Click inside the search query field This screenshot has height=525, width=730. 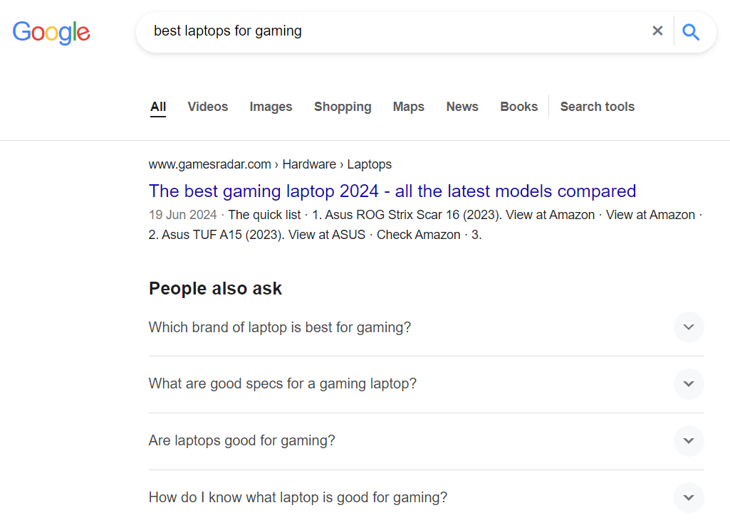click(392, 31)
